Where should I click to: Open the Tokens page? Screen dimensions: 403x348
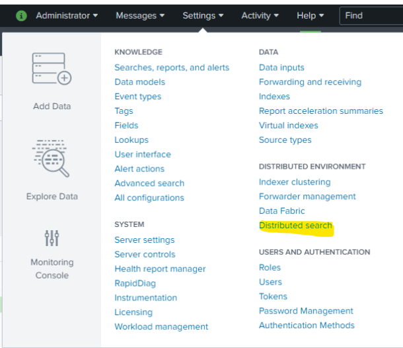coord(274,296)
